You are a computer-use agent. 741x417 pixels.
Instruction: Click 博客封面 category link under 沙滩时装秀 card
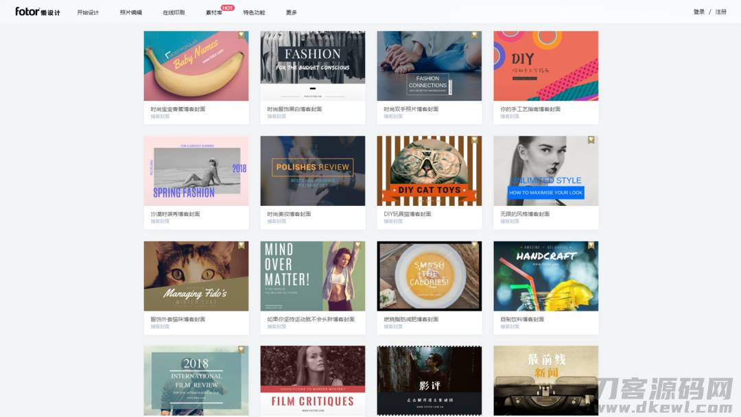click(160, 221)
